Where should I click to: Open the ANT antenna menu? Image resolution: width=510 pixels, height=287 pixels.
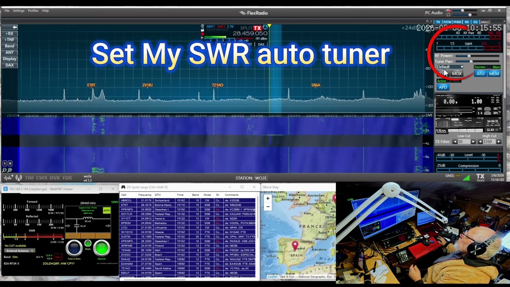point(10,53)
